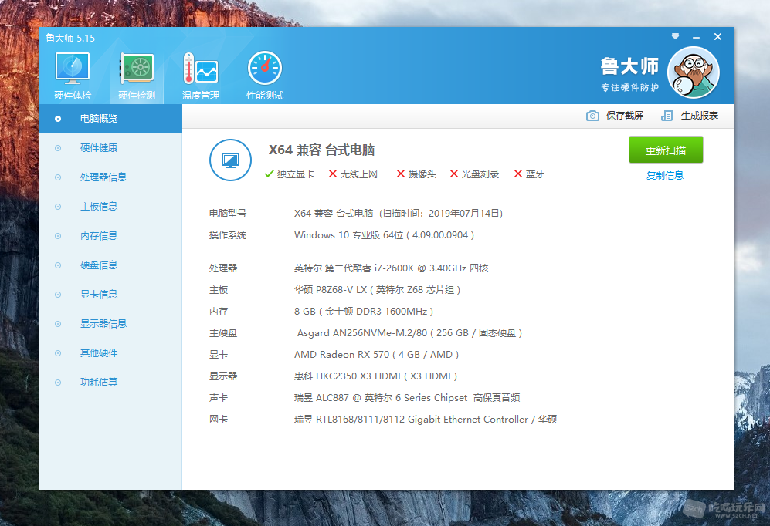
Task: Open 其他硬件 sidebar item
Action: coord(110,353)
